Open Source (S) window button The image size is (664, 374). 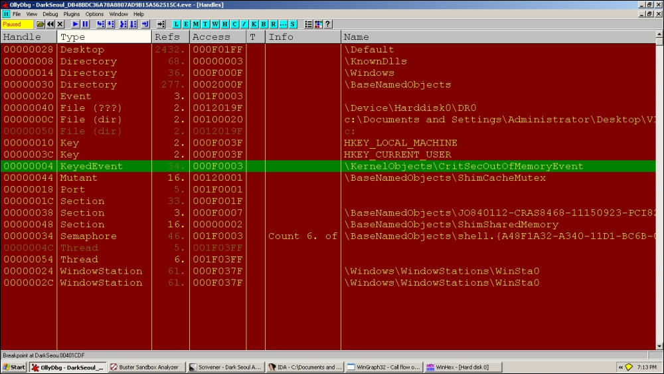293,24
